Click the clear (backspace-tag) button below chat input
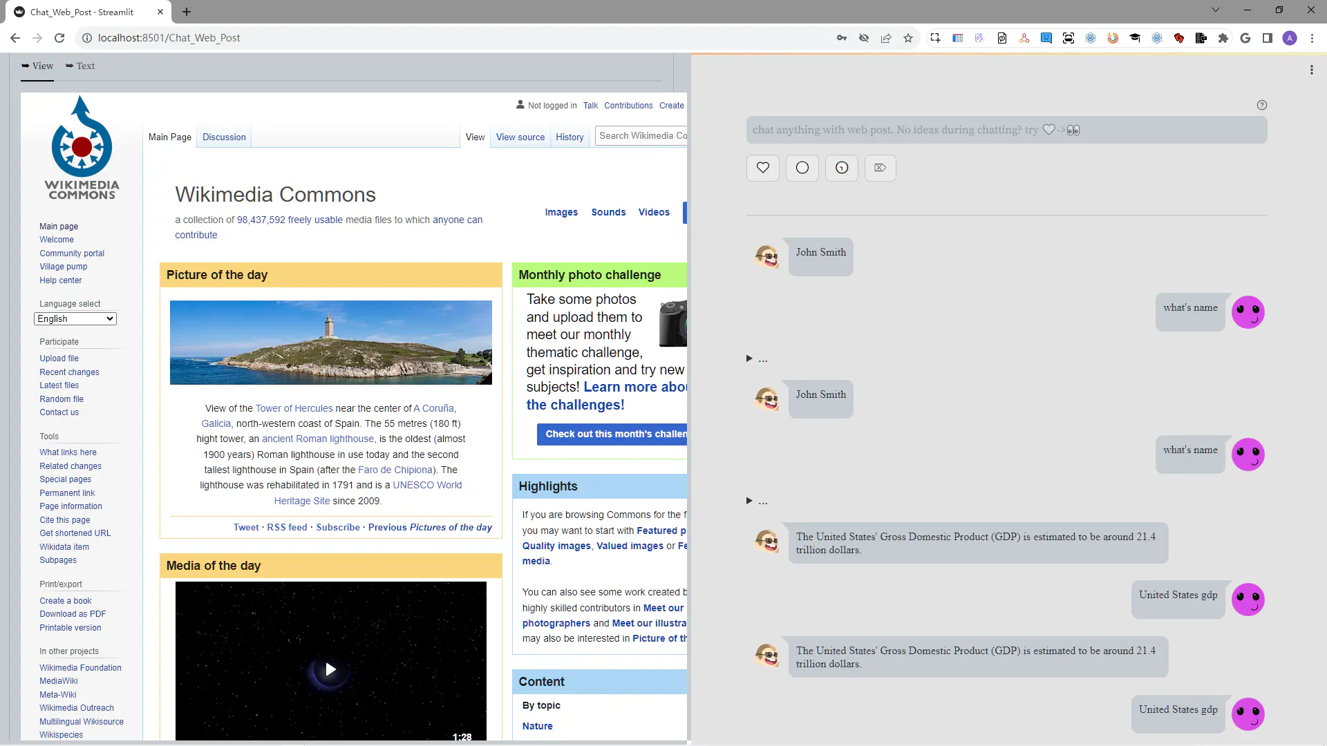The image size is (1327, 746). 880,168
